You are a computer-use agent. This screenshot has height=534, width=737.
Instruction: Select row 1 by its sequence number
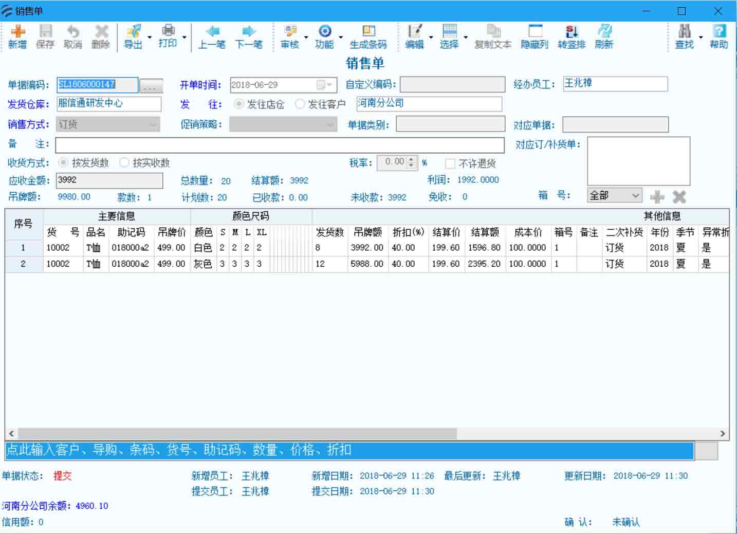coord(24,248)
